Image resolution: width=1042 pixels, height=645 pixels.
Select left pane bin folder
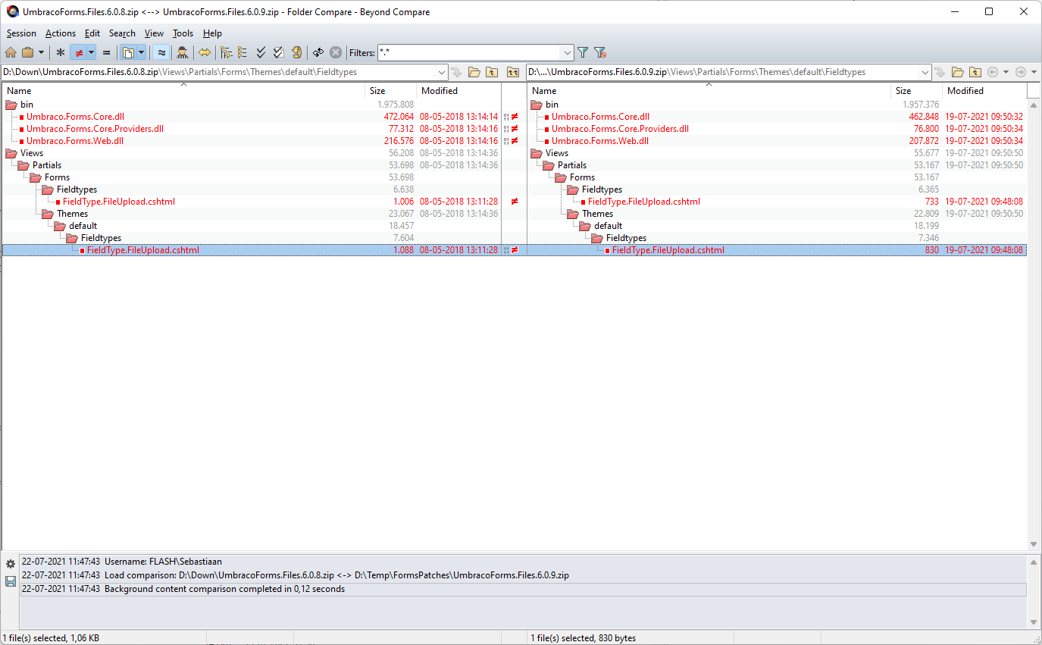(x=27, y=105)
